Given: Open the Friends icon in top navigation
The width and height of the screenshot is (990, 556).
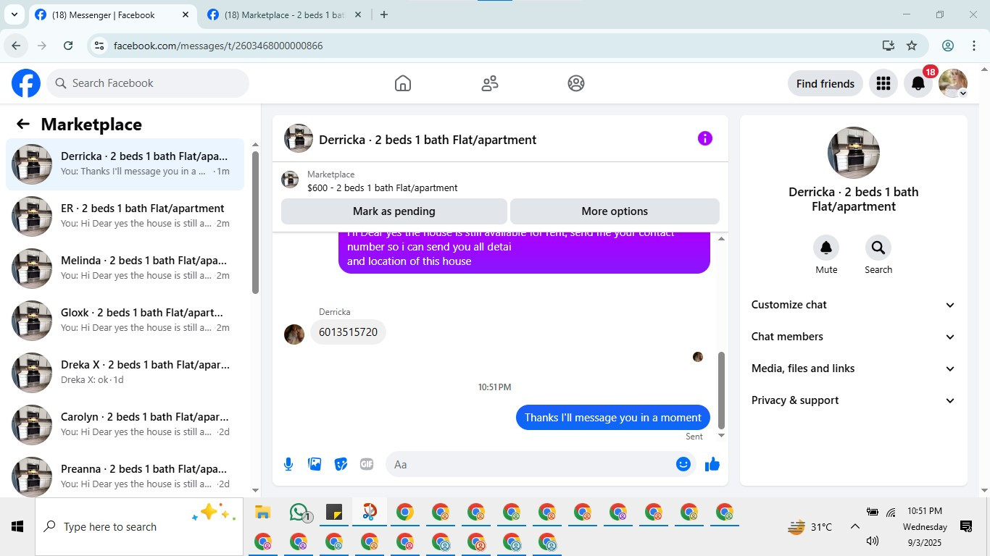Looking at the screenshot, I should coord(490,83).
